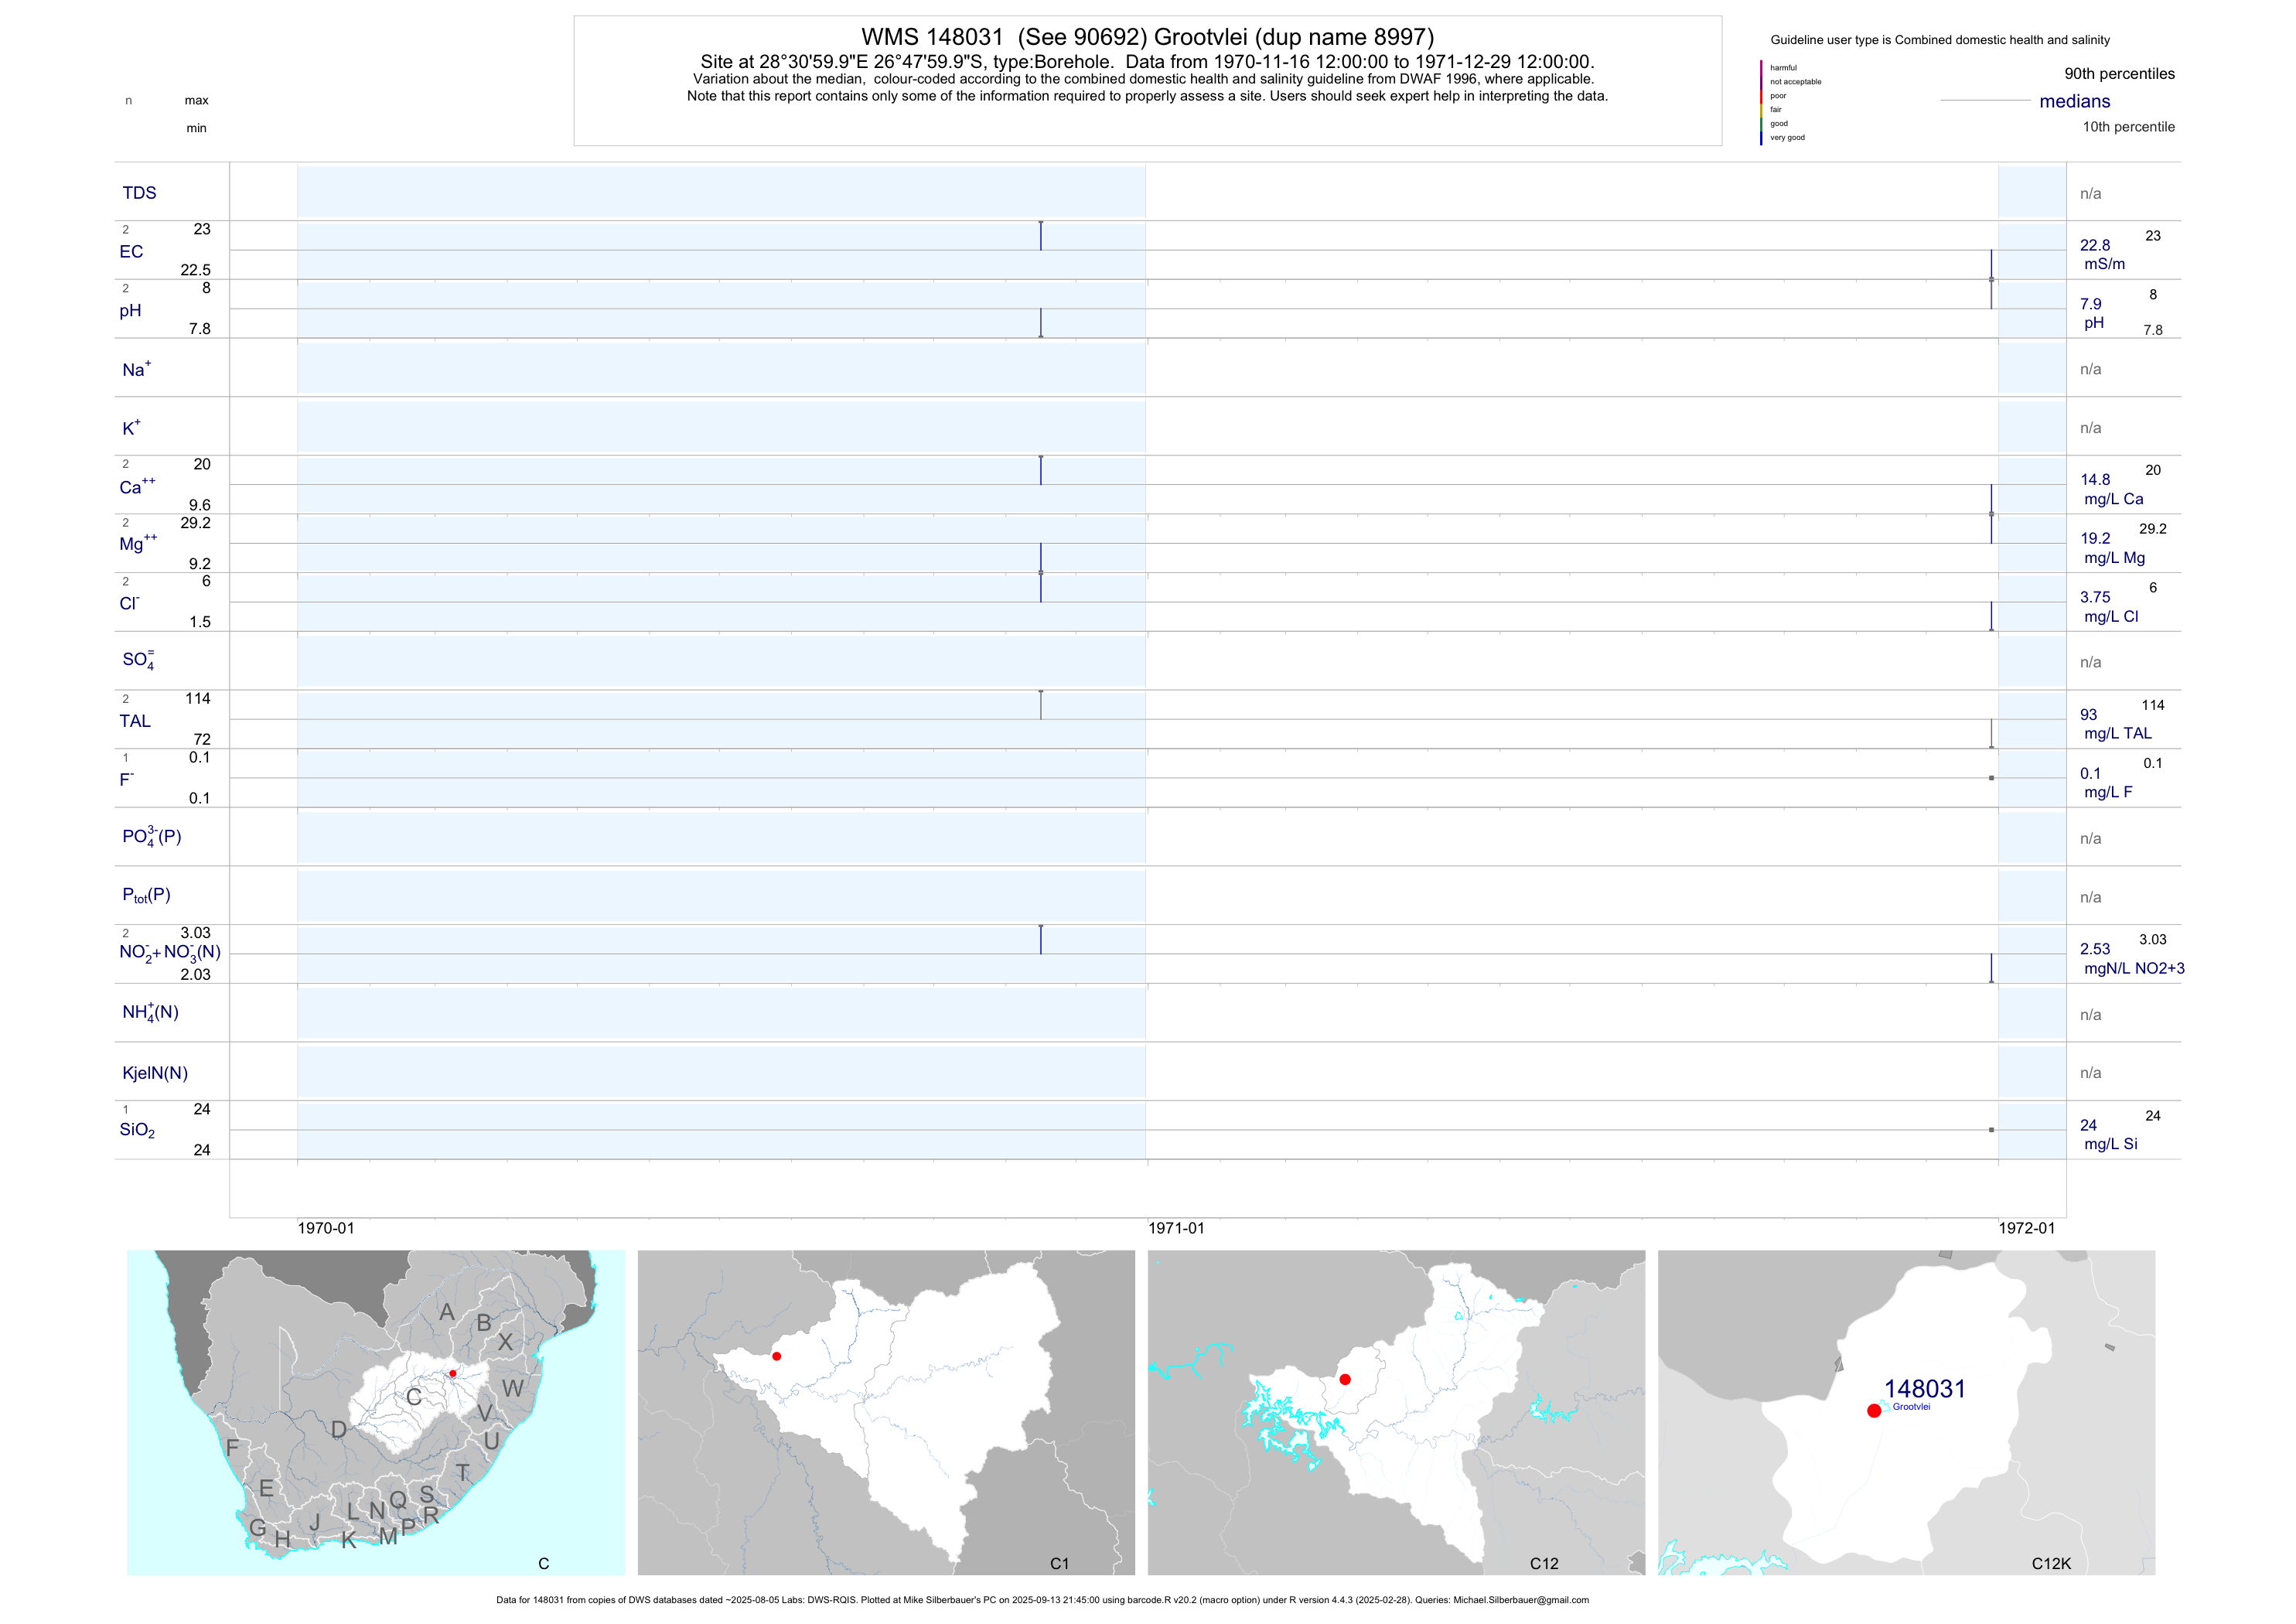Click the contact email in the footer
This screenshot has height=1624, width=2296.
click(1520, 1600)
